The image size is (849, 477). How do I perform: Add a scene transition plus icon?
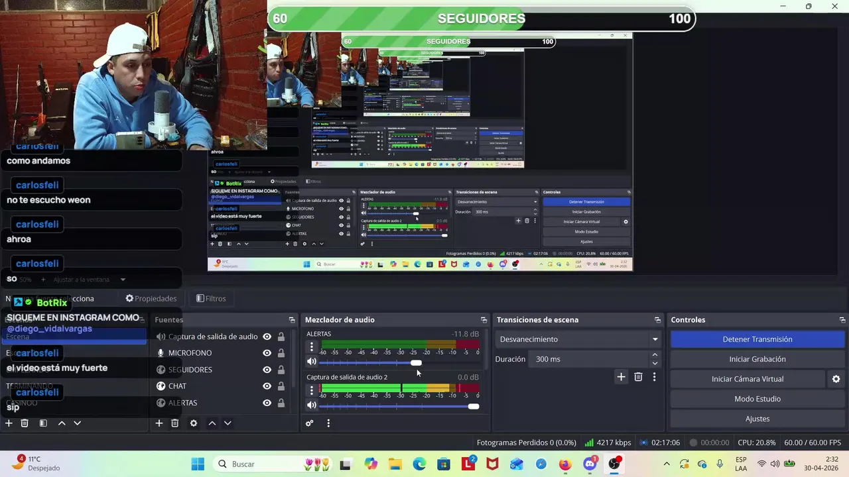pos(621,377)
